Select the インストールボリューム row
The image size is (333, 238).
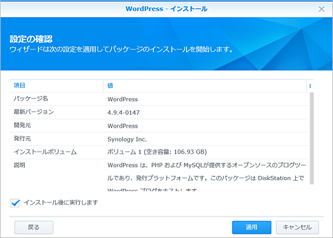tap(159, 152)
